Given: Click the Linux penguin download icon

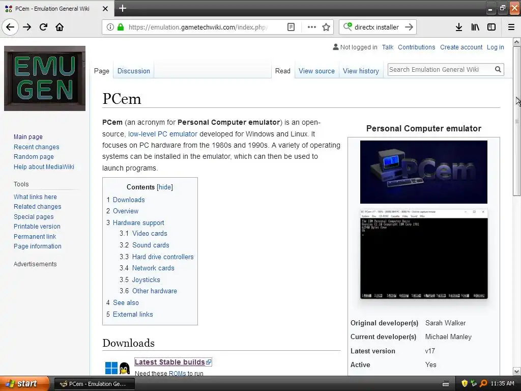Looking at the screenshot, I should click(x=124, y=368).
